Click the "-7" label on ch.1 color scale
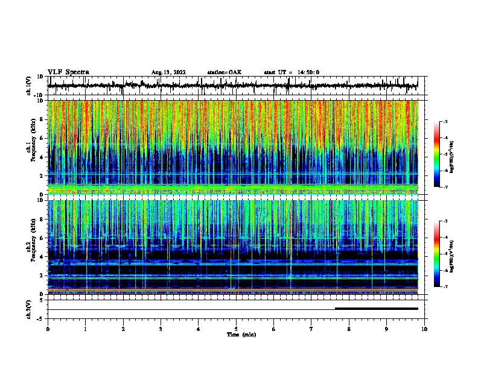 click(x=445, y=187)
